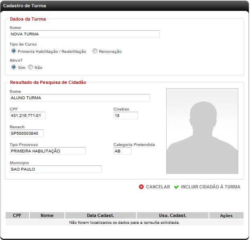Click the green checkmark icon

coord(176,187)
